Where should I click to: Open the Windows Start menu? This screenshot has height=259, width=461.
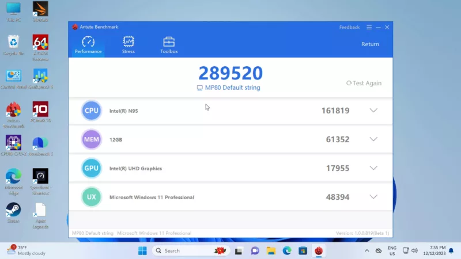[142, 251]
